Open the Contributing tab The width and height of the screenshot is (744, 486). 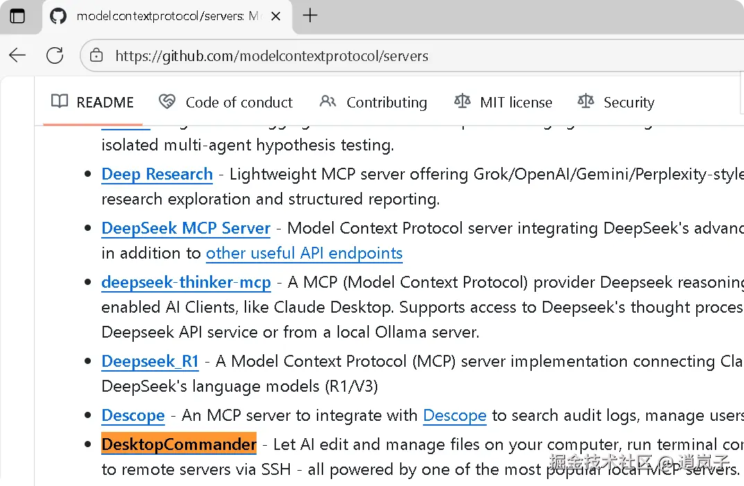[374, 103]
